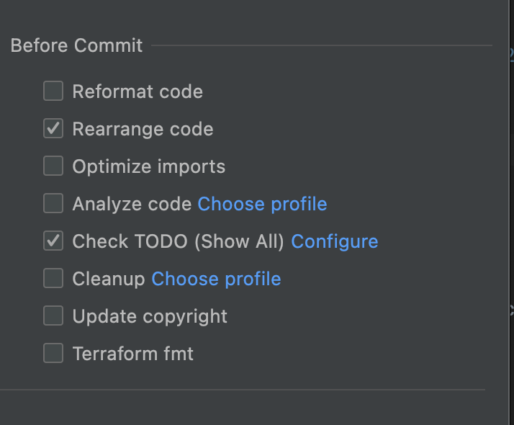This screenshot has height=425, width=514.
Task: Open Choose profile link for Analyze code
Action: tap(262, 204)
